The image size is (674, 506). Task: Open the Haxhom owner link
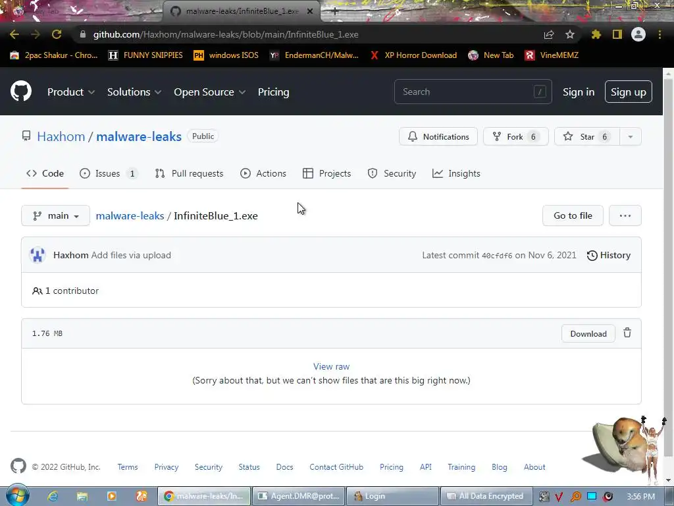(61, 136)
